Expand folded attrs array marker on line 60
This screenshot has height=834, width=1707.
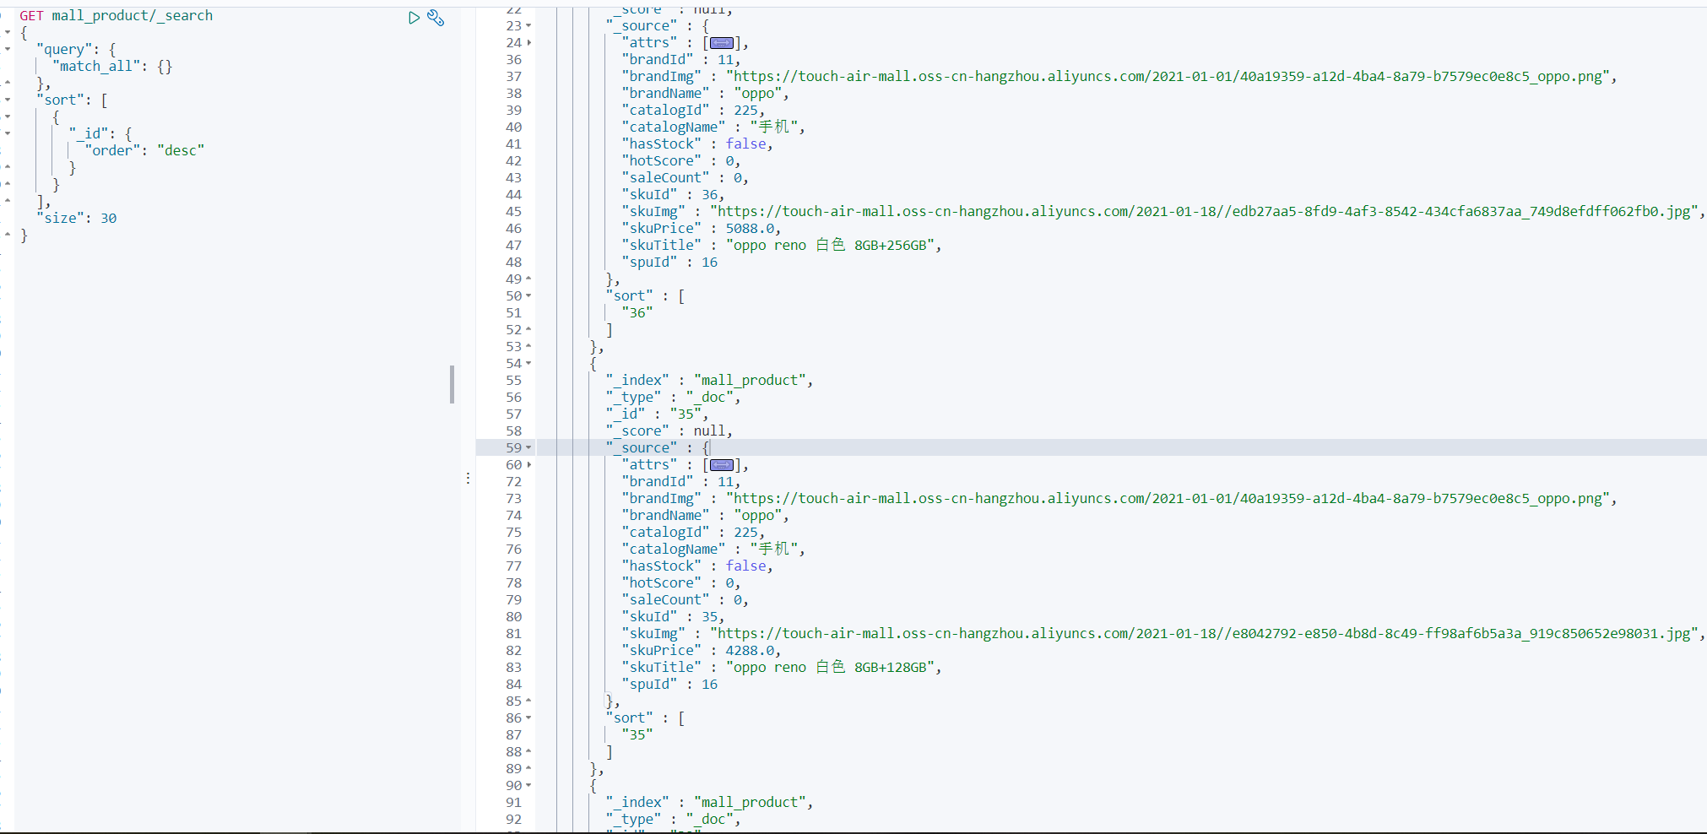coord(722,465)
